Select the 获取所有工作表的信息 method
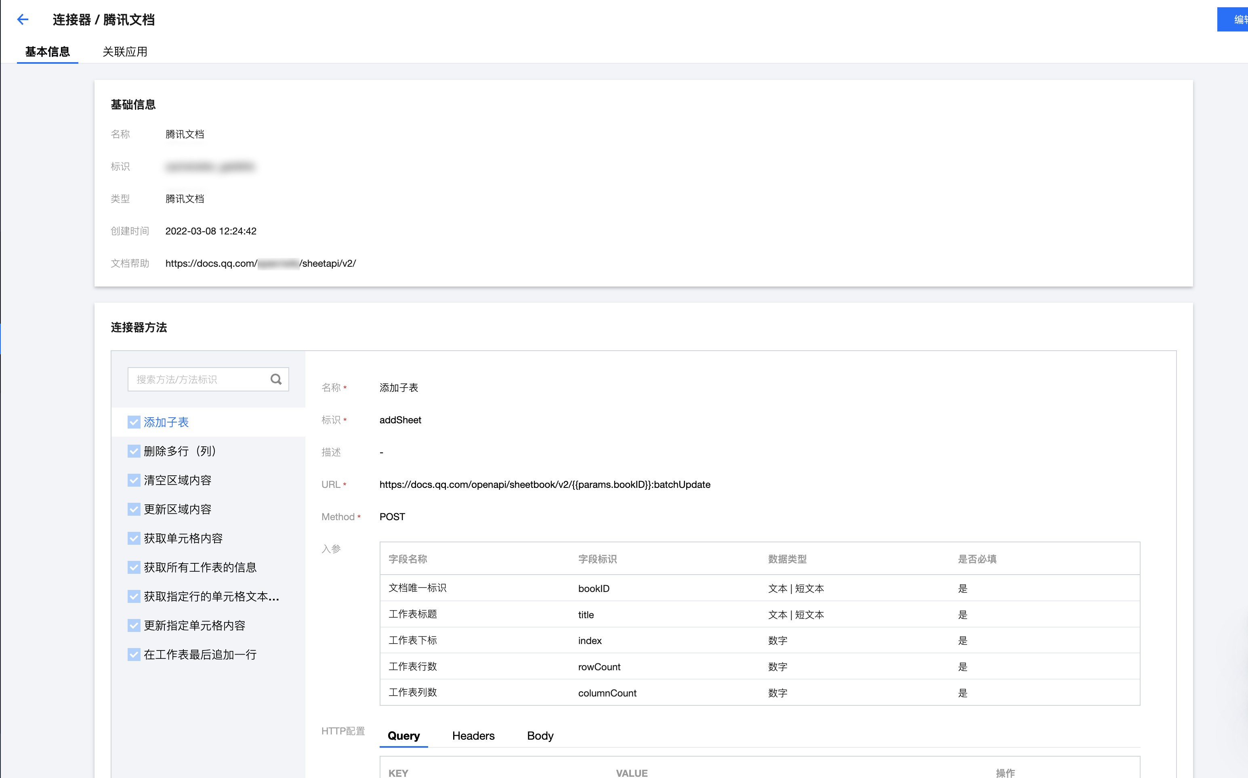1248x778 pixels. coord(200,567)
